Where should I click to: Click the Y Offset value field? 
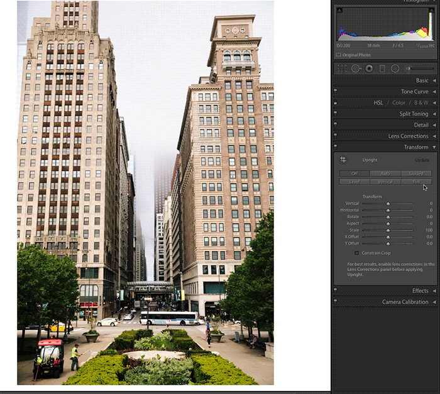[x=429, y=243]
